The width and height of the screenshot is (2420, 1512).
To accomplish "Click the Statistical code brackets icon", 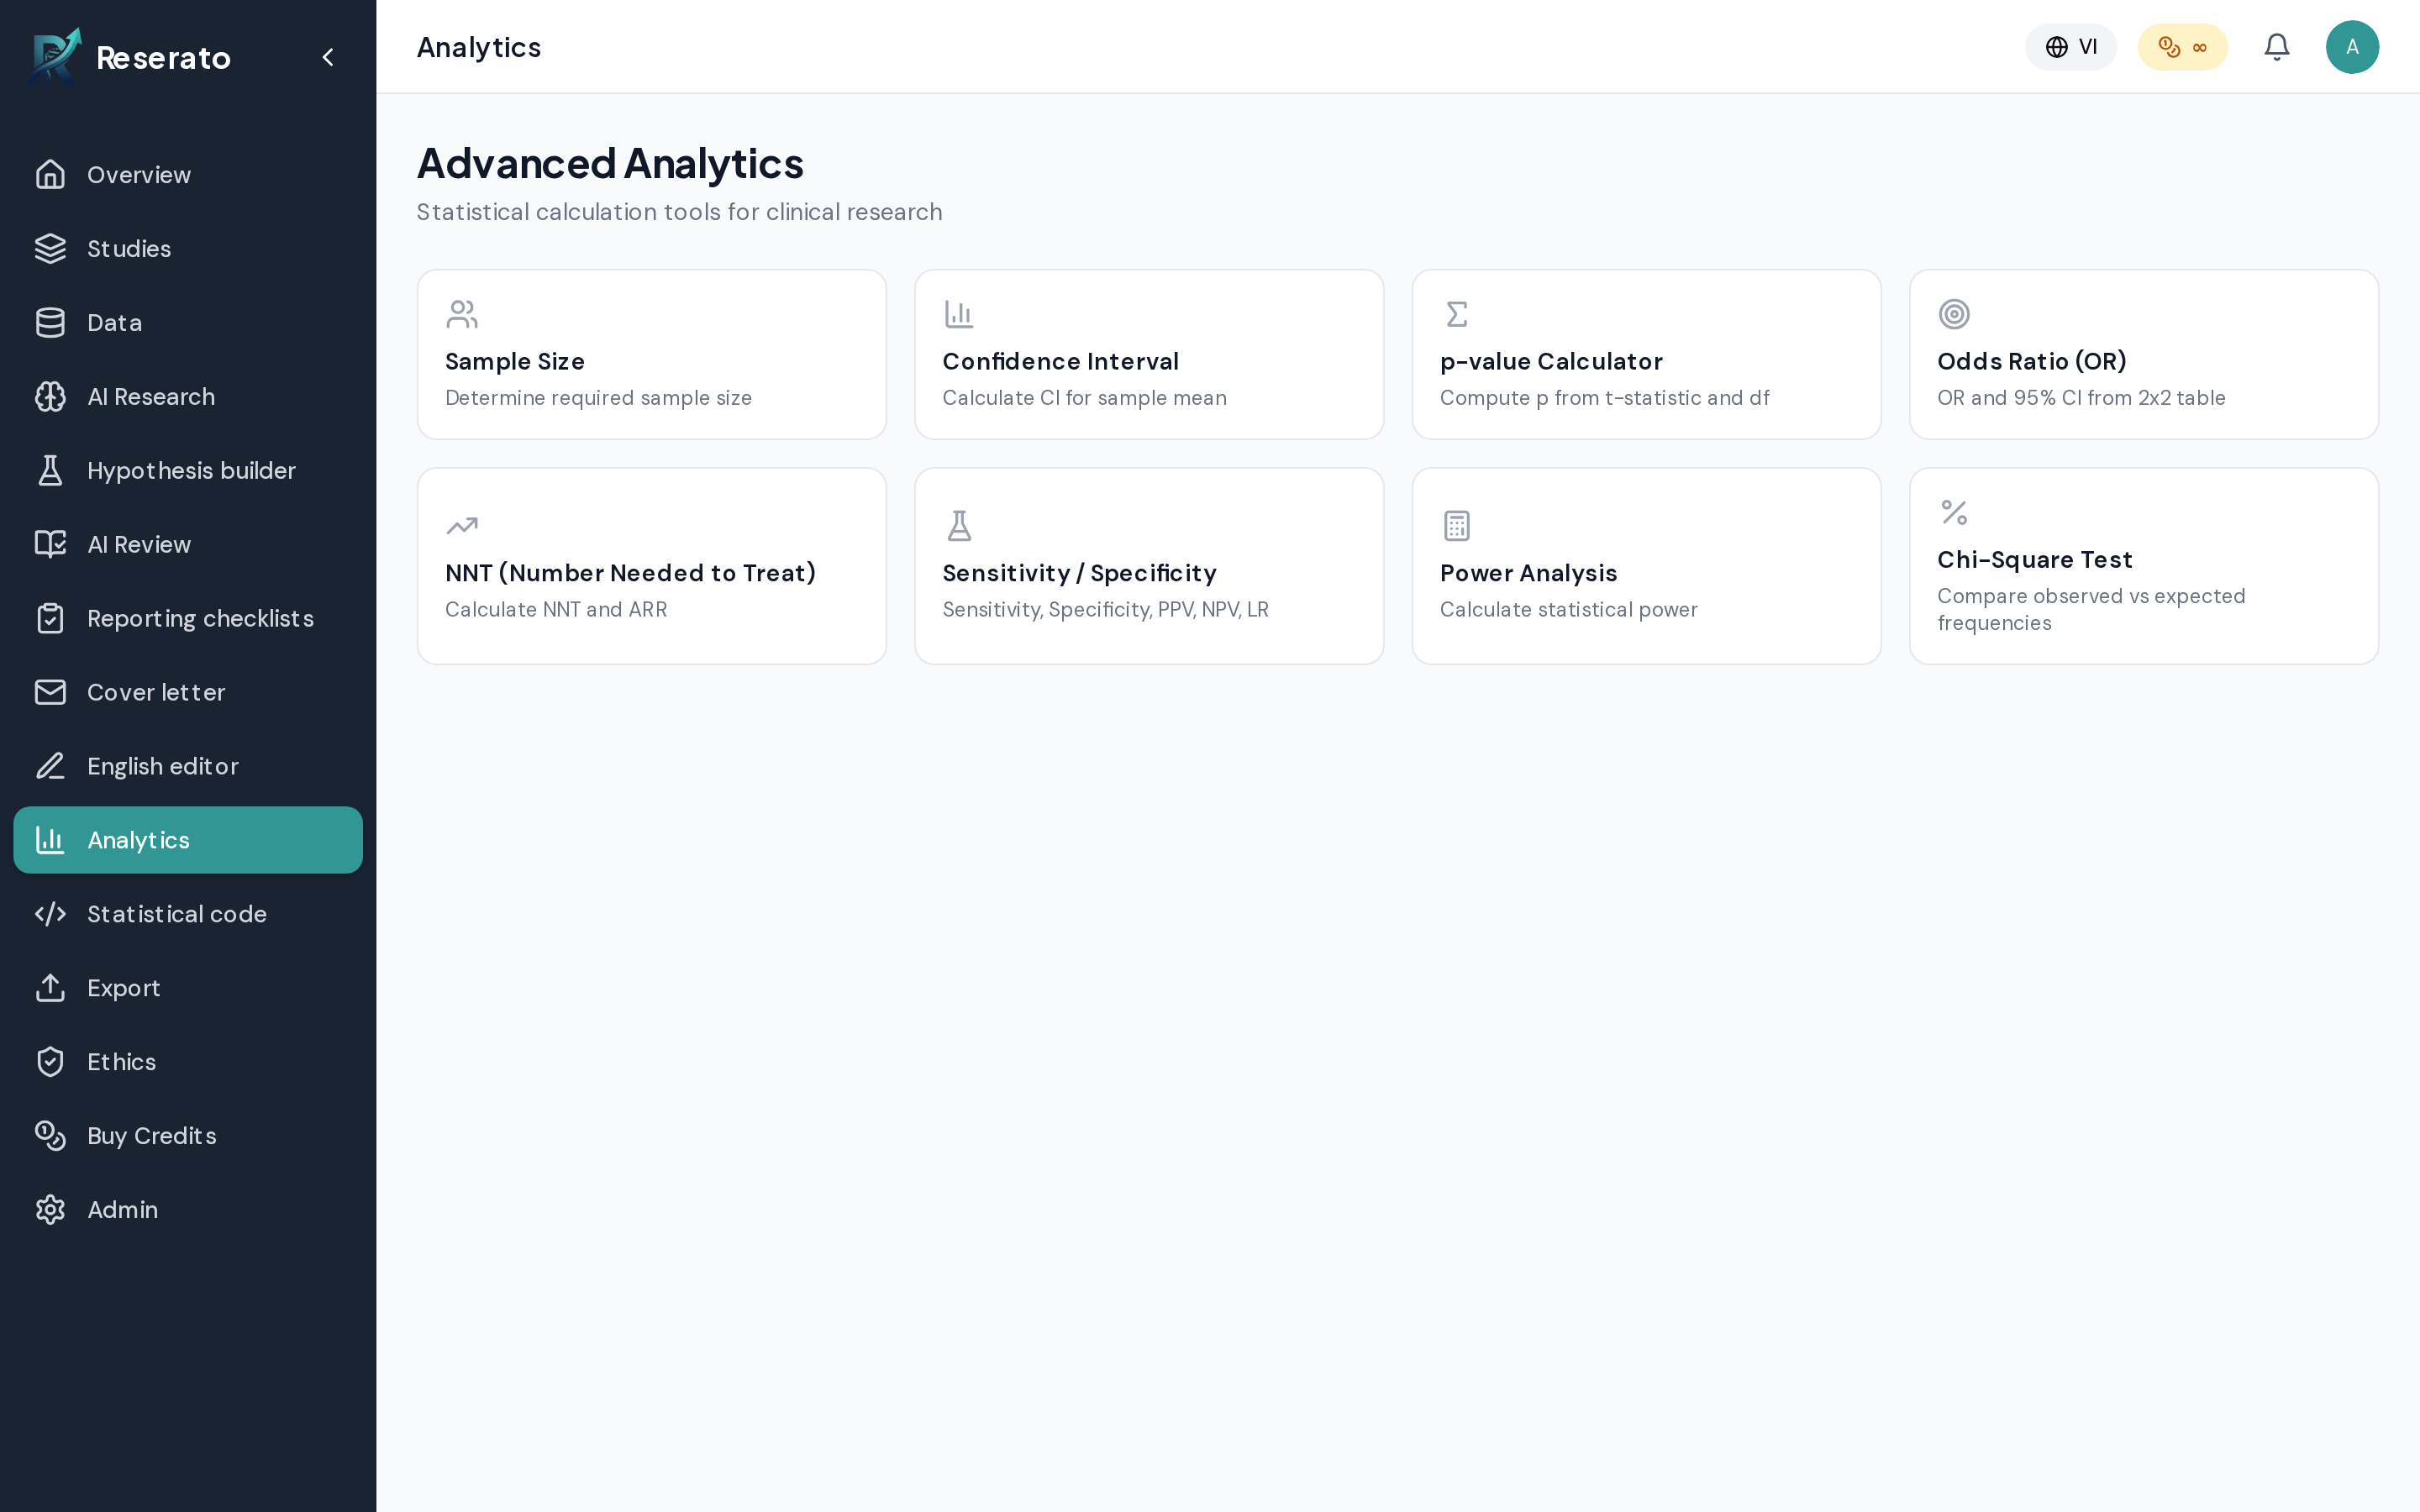I will (x=50, y=914).
